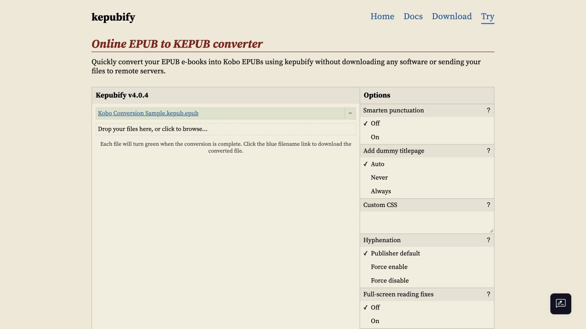
Task: Remove Kobo Conversion Sample file from list
Action: [350, 113]
